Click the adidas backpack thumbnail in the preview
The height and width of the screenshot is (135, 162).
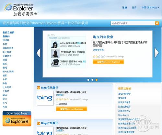tap(55, 45)
